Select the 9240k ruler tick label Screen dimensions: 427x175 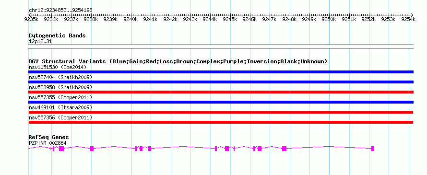130,19
